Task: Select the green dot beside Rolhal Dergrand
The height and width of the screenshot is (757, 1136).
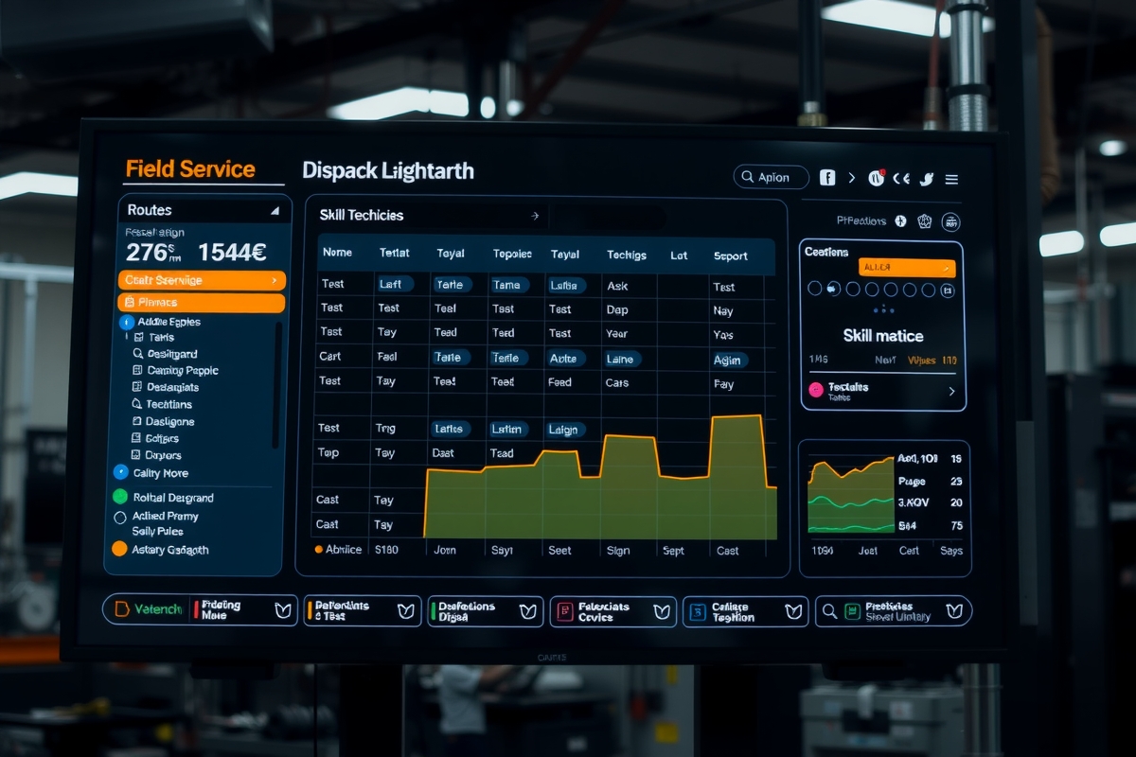Action: click(120, 497)
